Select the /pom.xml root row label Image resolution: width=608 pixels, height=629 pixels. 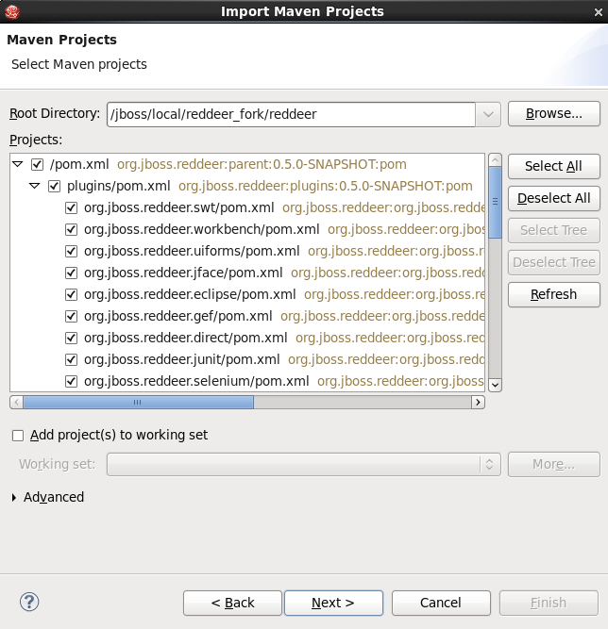coord(79,164)
